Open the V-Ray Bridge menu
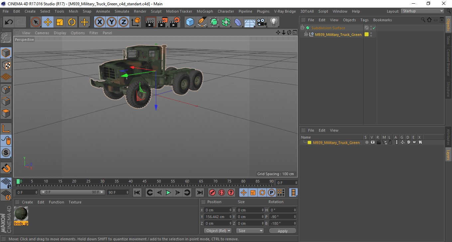Image resolution: width=452 pixels, height=242 pixels. coord(285,11)
